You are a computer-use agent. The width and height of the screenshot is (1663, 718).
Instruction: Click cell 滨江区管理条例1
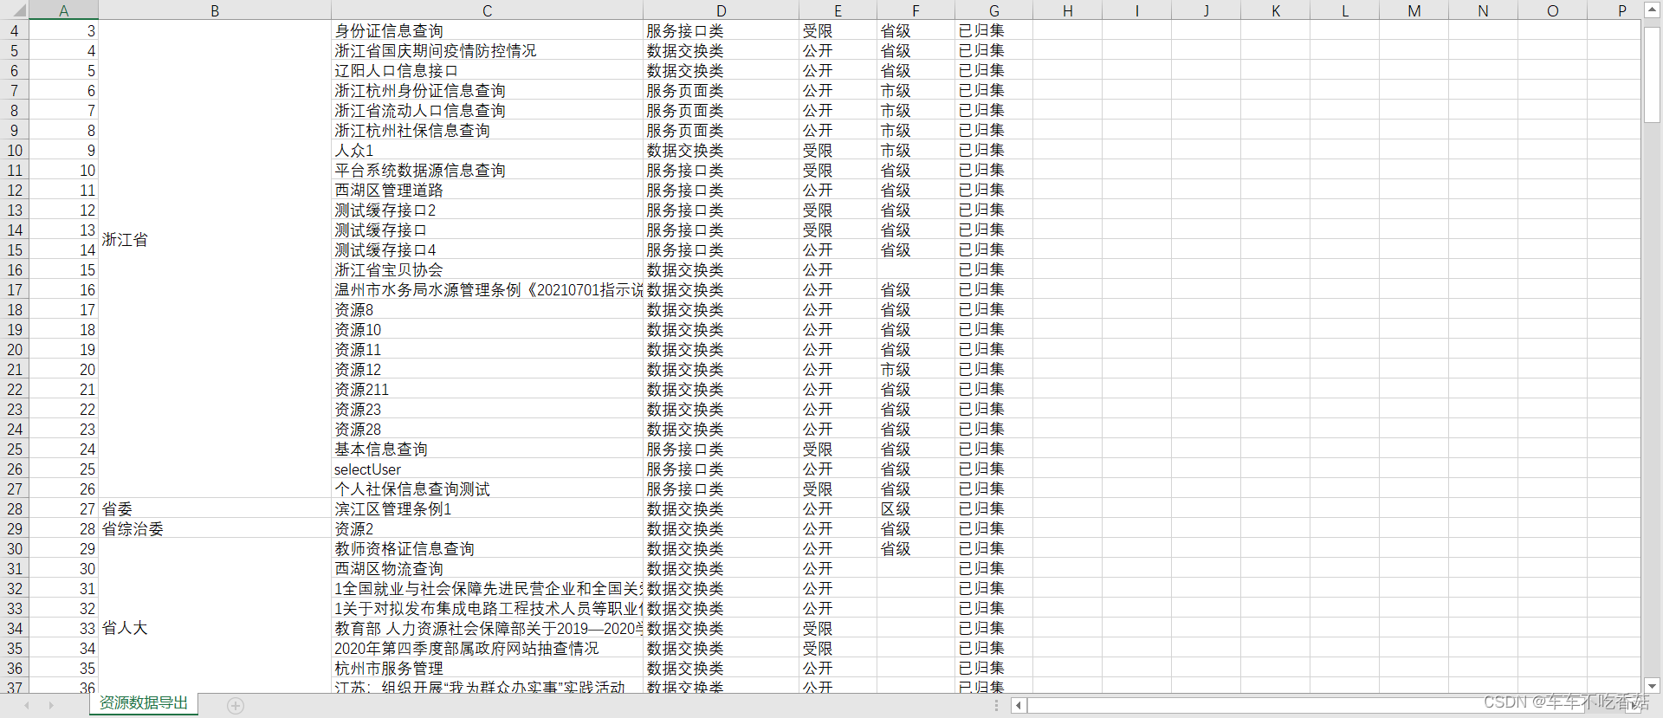[487, 508]
